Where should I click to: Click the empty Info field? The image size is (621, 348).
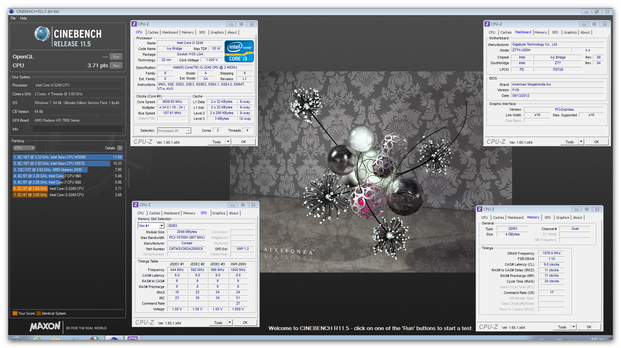77,129
